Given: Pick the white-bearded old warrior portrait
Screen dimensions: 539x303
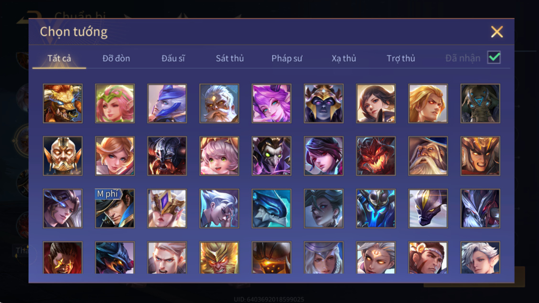Looking at the screenshot, I should 219,103.
